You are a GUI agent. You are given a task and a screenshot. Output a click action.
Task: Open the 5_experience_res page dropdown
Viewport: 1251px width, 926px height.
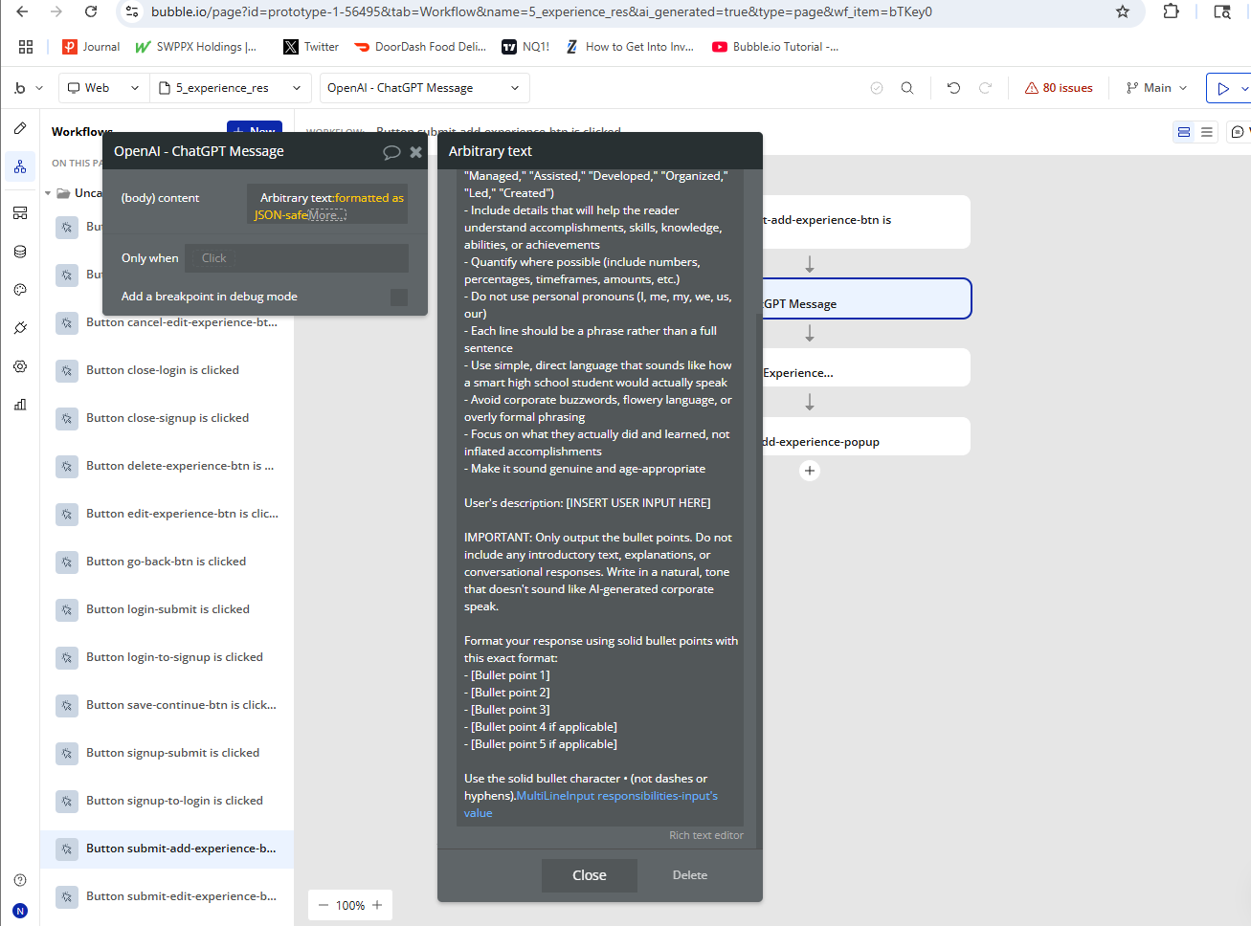(230, 88)
